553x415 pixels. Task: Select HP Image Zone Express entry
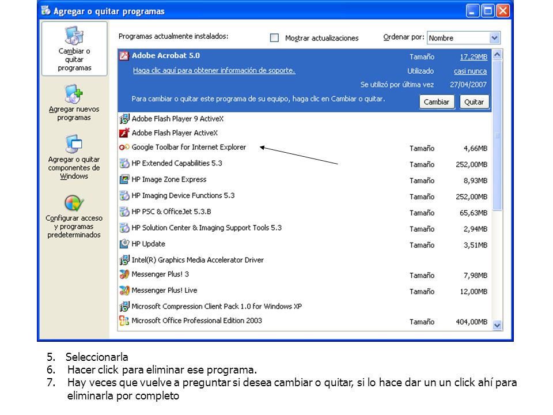[x=305, y=180]
